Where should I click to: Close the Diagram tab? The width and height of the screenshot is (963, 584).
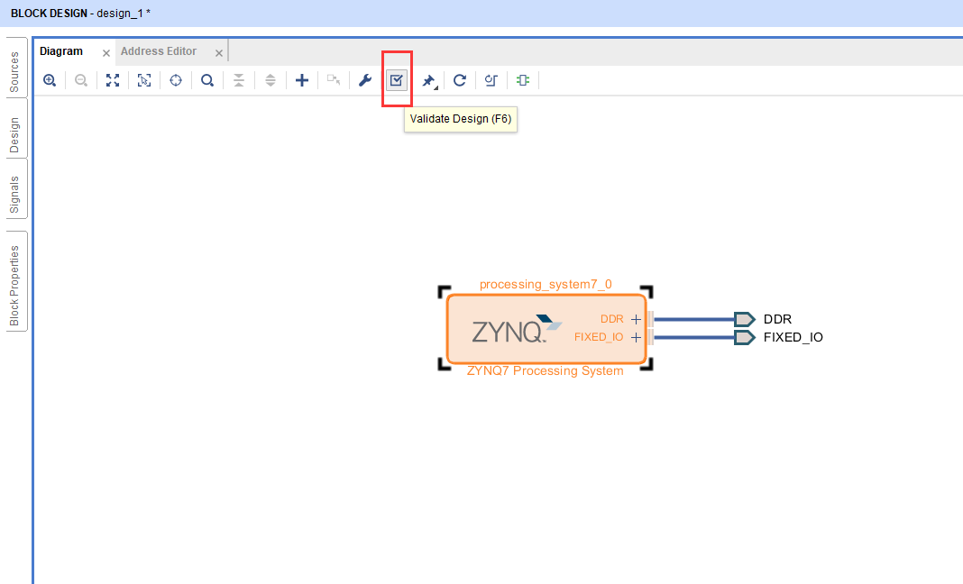pyautogui.click(x=106, y=53)
